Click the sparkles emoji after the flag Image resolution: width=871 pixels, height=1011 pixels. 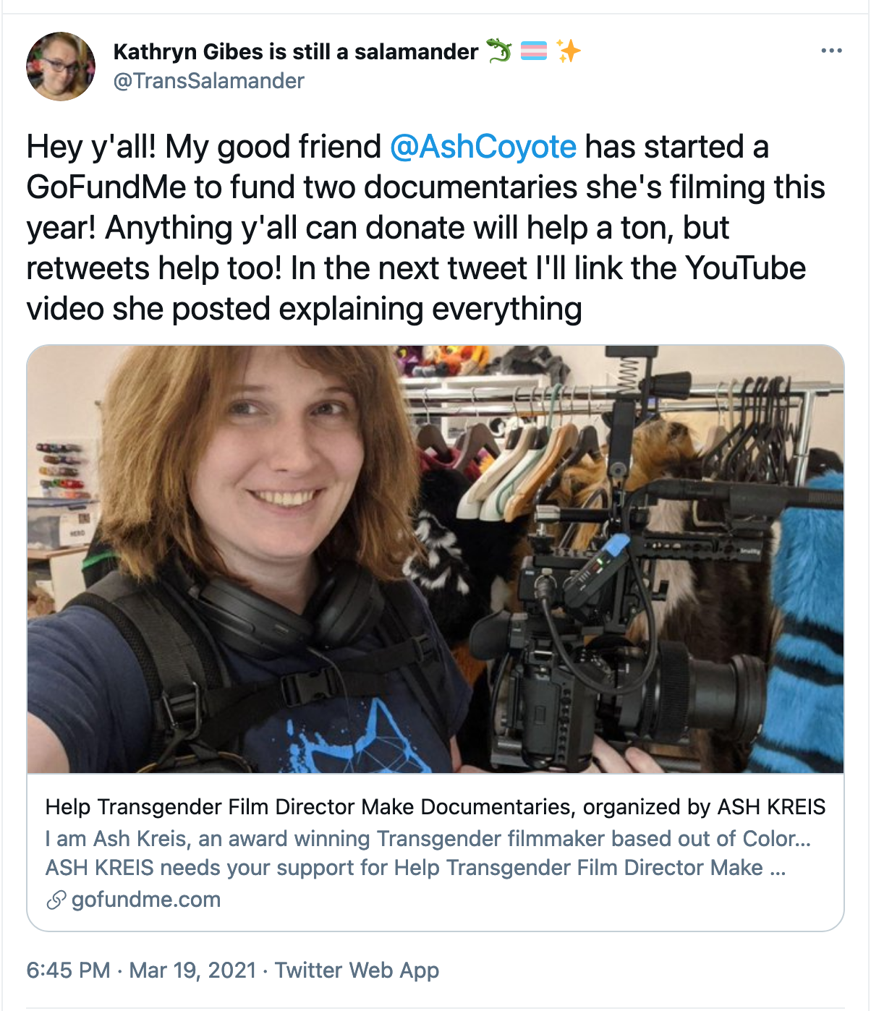point(569,51)
